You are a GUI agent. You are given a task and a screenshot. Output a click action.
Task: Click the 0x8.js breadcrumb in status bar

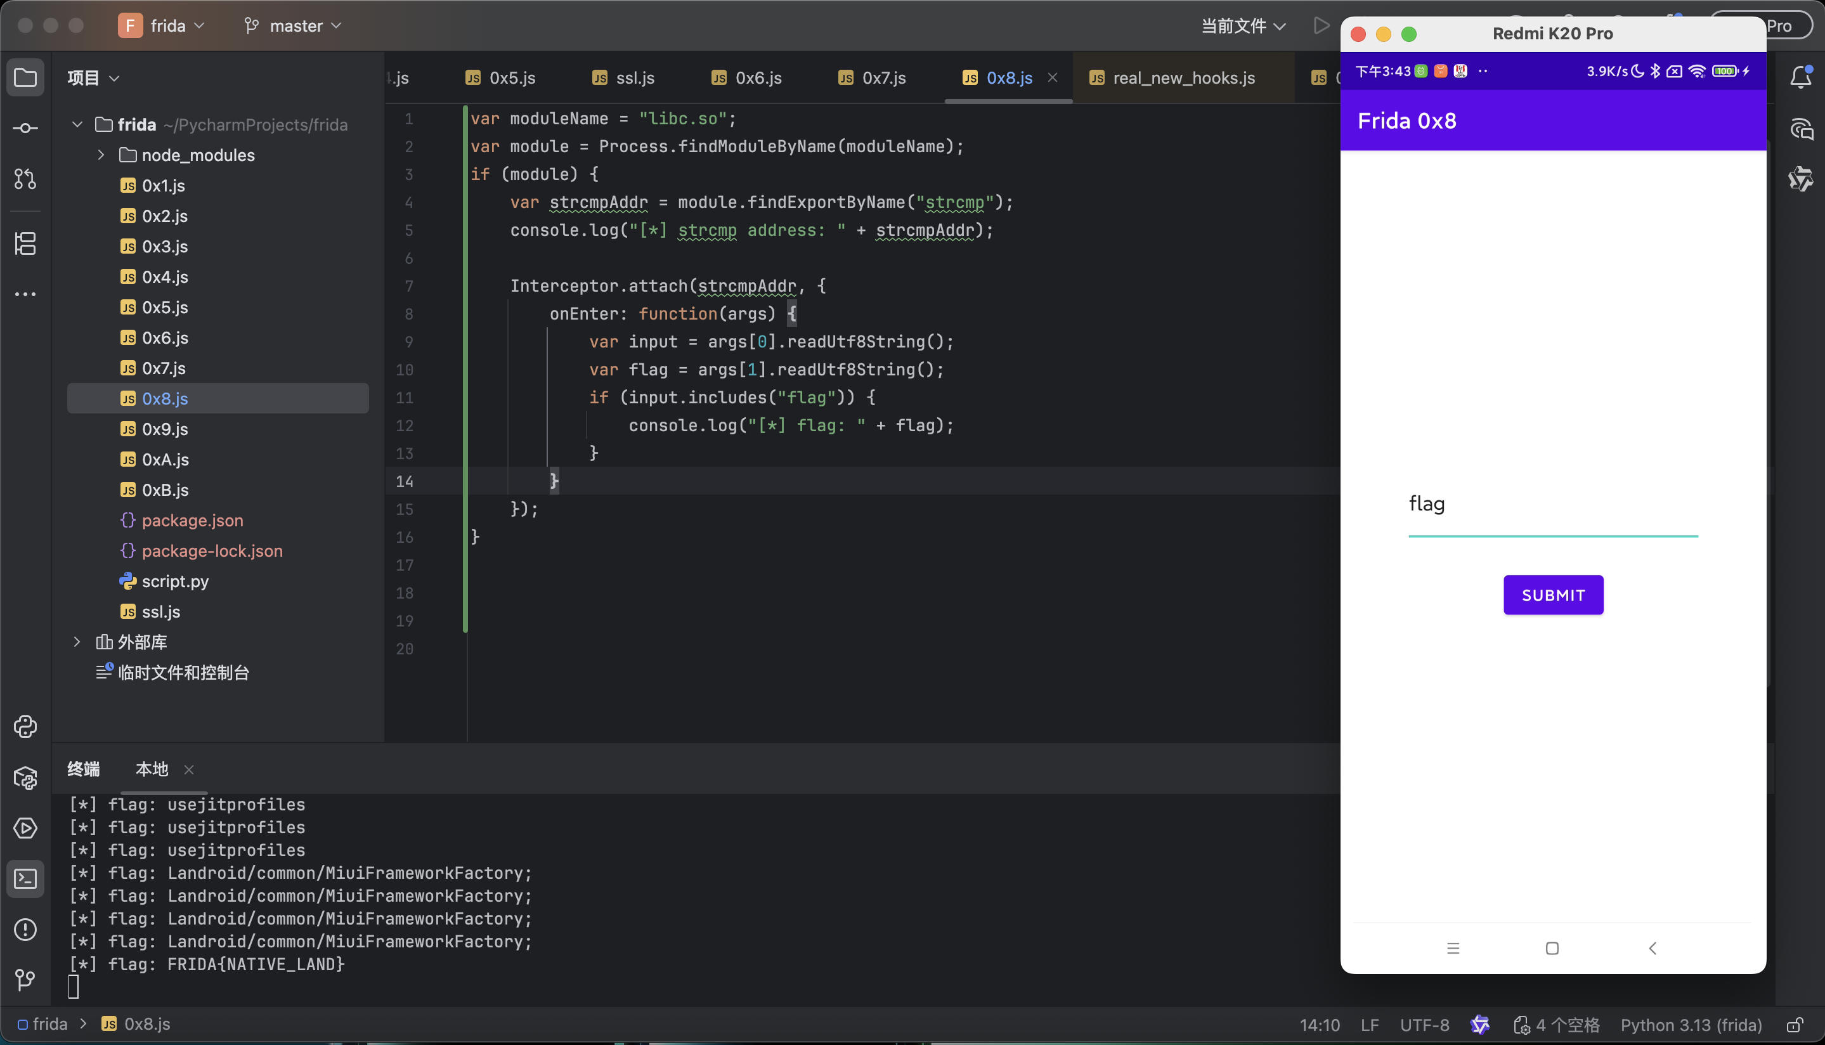point(136,1024)
